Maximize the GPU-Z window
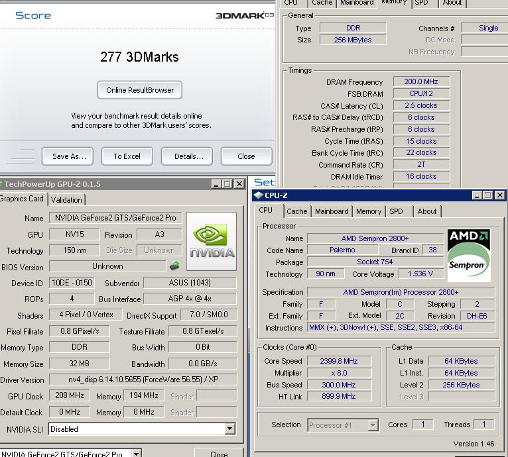The height and width of the screenshot is (457, 508). tap(227, 184)
